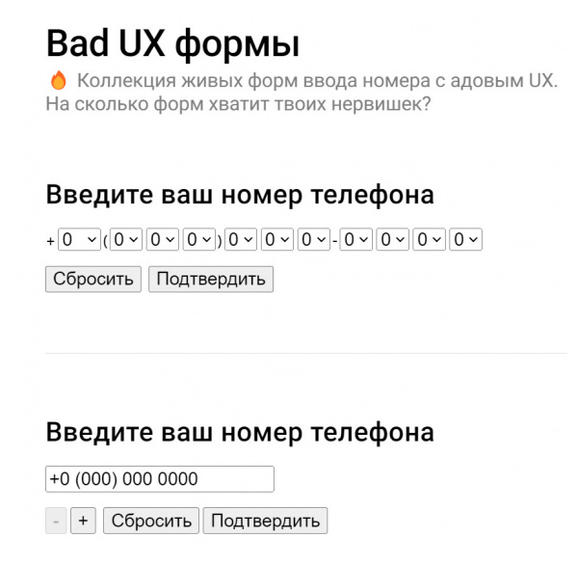Viewport: 578px width, 564px height.
Task: Expand first dropdown right after closing parenthesis
Action: (x=241, y=239)
